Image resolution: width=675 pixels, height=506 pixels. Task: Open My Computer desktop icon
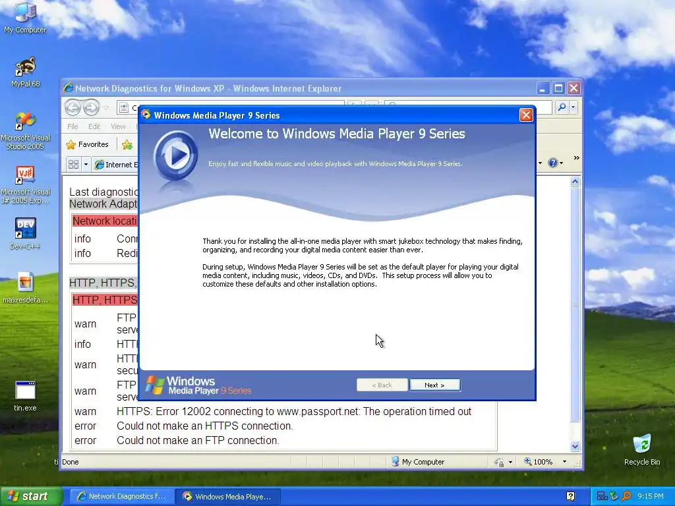tap(25, 18)
